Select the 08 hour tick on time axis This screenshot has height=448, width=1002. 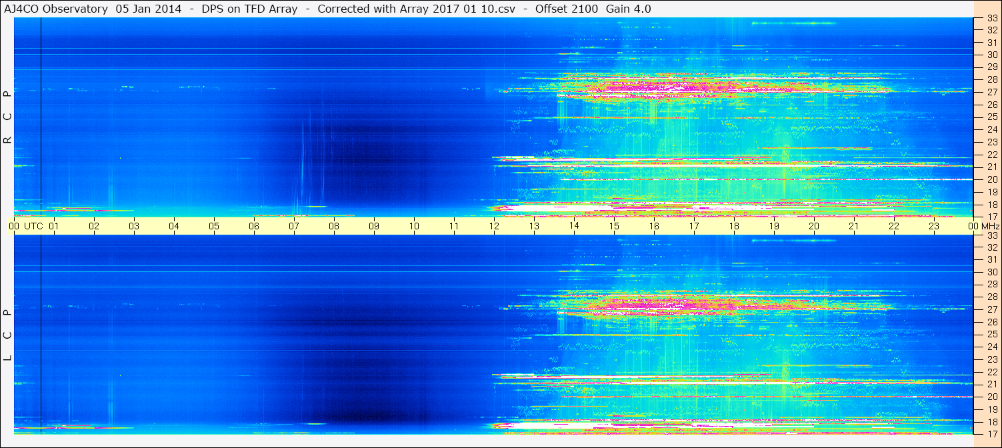pos(334,226)
